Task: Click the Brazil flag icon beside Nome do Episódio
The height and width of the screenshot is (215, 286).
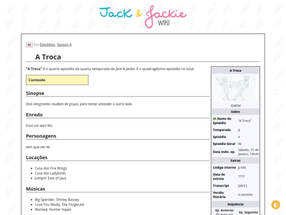Action: click(215, 119)
